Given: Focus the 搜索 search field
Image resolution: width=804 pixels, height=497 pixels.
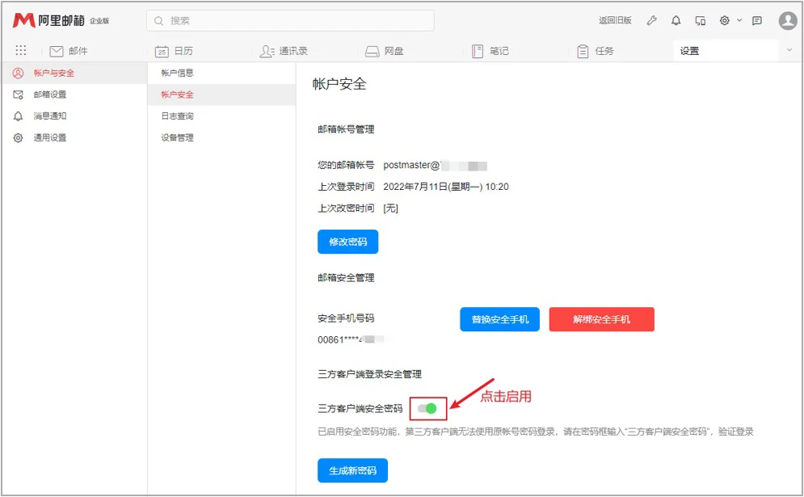Looking at the screenshot, I should point(290,20).
